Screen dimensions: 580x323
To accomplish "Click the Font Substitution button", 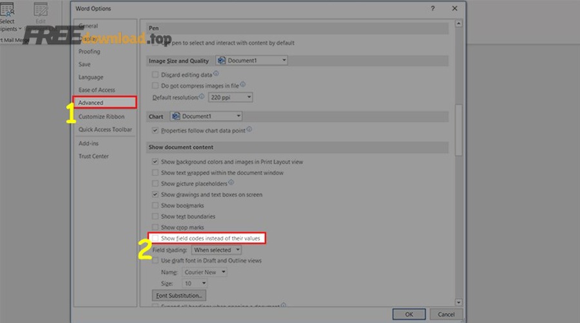I will (x=179, y=295).
